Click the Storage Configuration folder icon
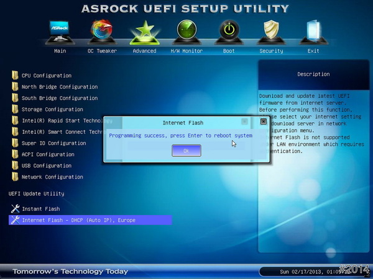This screenshot has width=373, height=279. coord(15,109)
